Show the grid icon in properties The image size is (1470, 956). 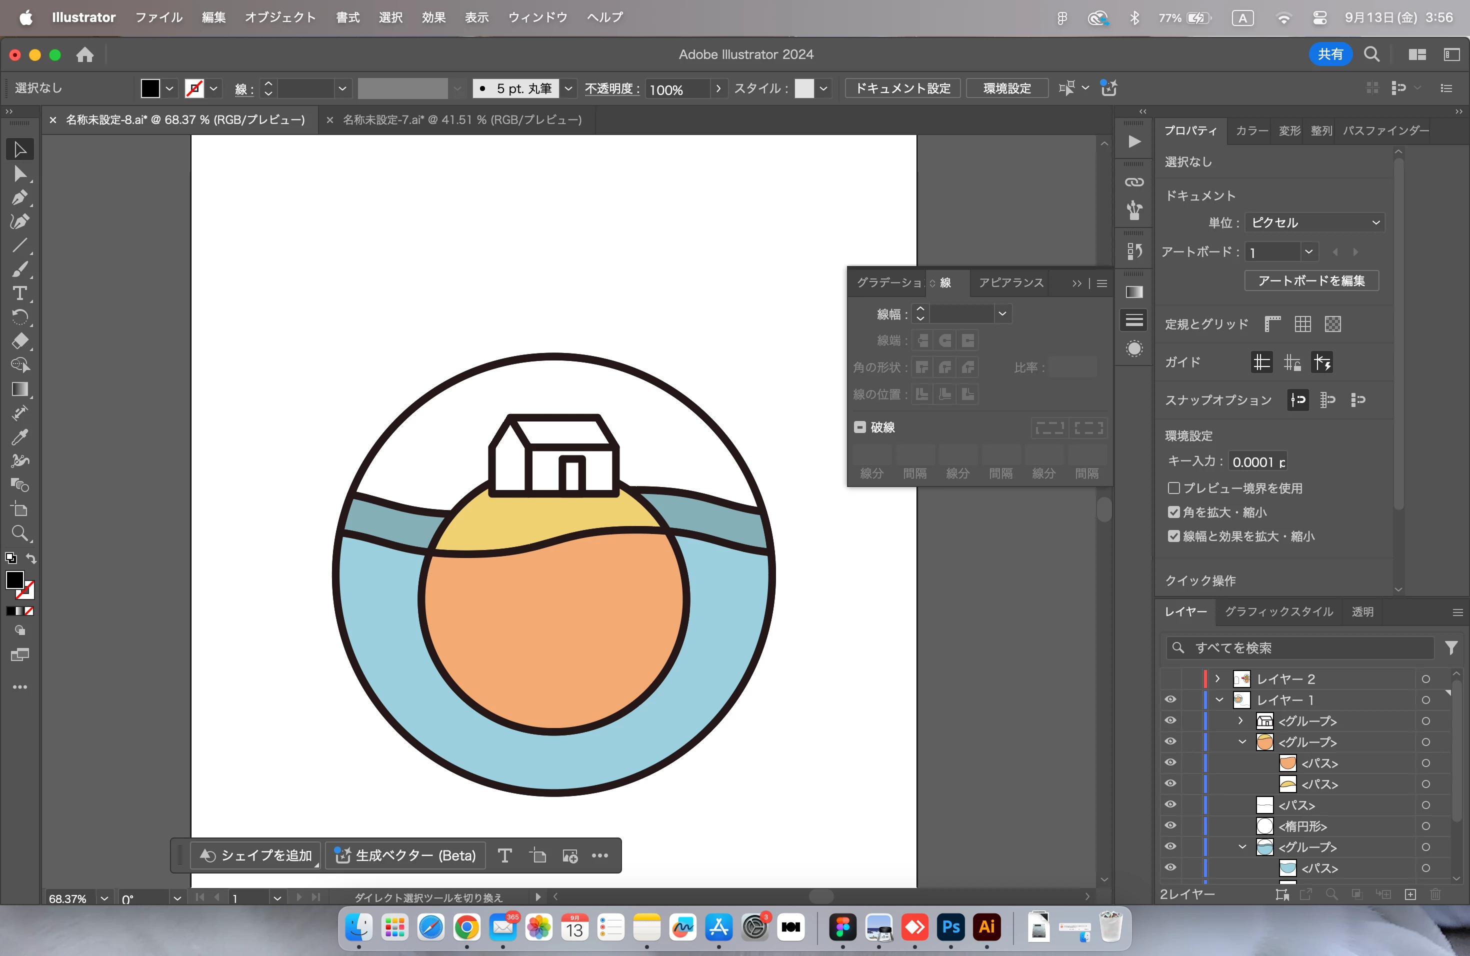click(x=1302, y=323)
